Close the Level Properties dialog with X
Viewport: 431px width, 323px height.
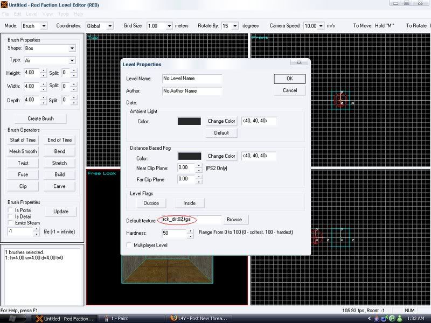coord(299,62)
